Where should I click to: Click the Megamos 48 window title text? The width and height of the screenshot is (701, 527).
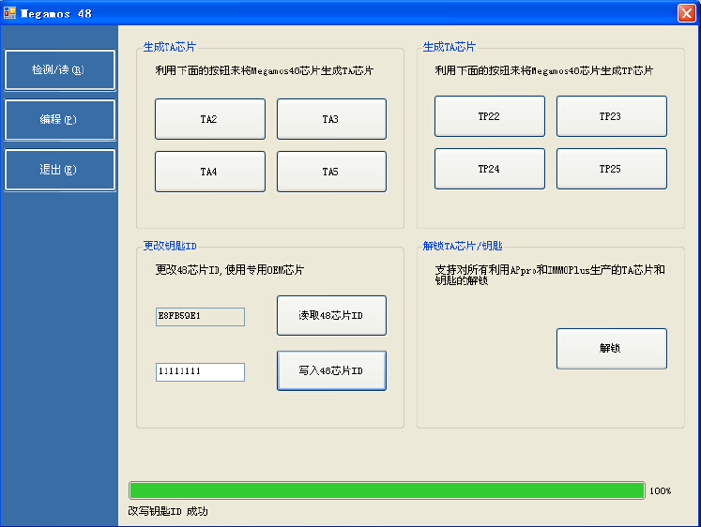56,13
